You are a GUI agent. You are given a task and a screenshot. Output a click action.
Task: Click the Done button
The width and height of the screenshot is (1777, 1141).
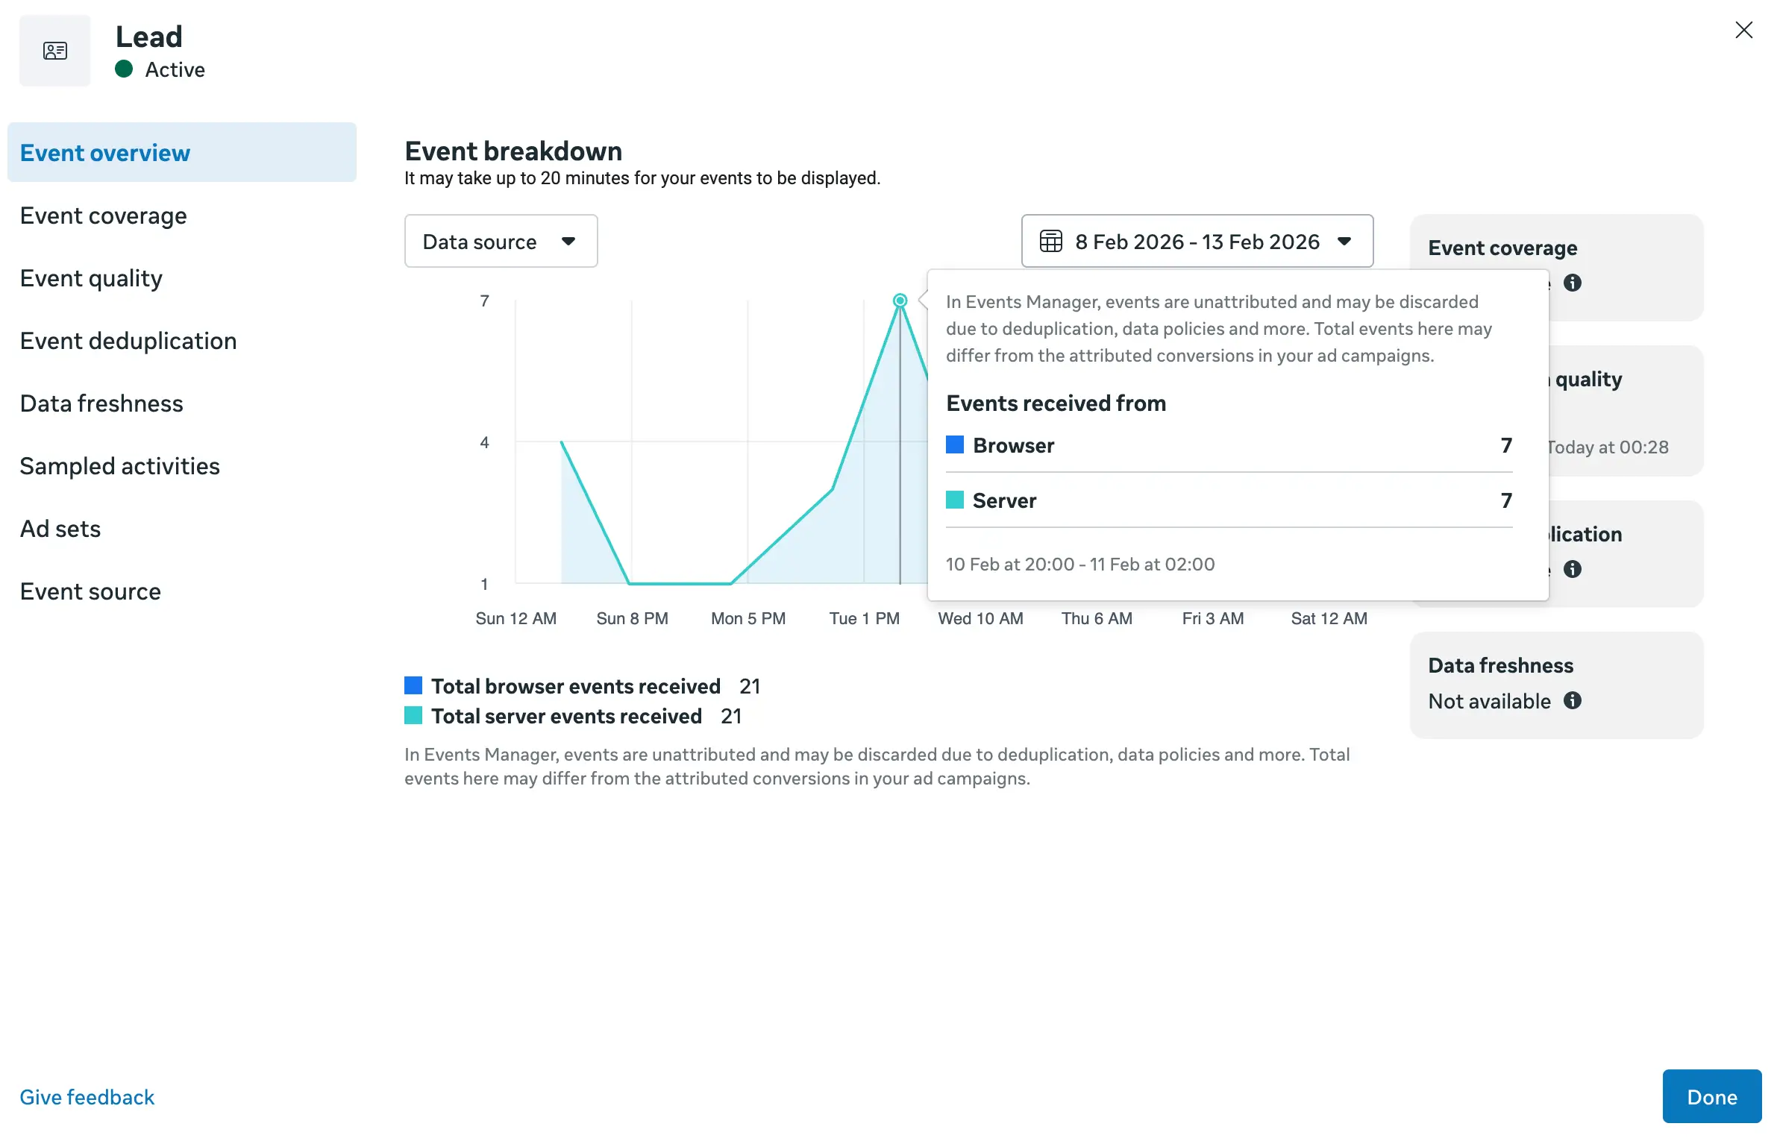(1711, 1096)
